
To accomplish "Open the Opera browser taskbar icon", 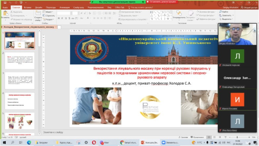I will click(94, 142).
